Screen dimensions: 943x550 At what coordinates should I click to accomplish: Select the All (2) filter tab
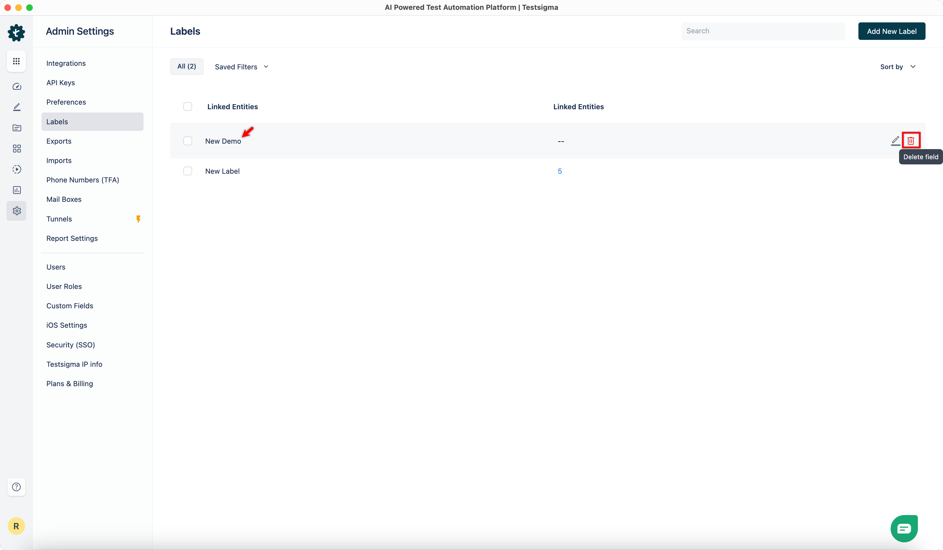click(186, 66)
